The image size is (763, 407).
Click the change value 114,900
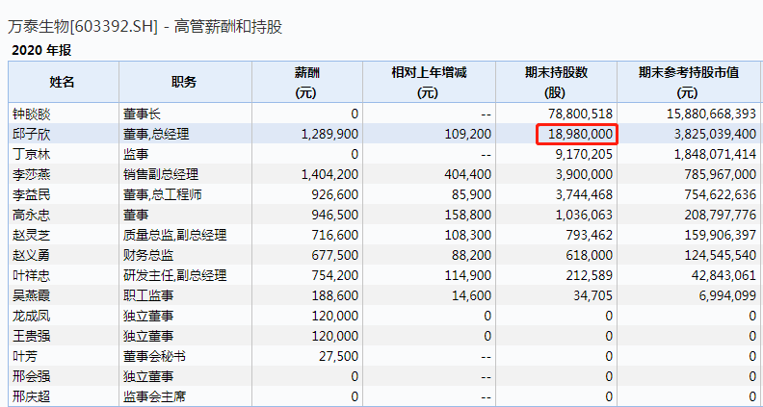click(x=468, y=276)
